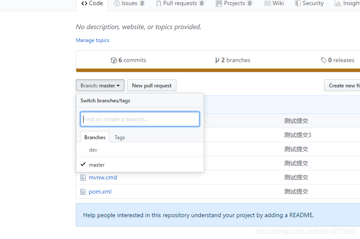Click the Wiki book icon
The width and height of the screenshot is (360, 239).
click(268, 3)
